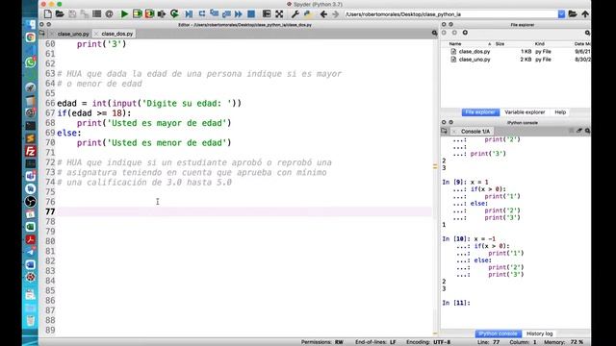Open file using the toolbar folder icon
The width and height of the screenshot is (616, 346).
(x=60, y=14)
